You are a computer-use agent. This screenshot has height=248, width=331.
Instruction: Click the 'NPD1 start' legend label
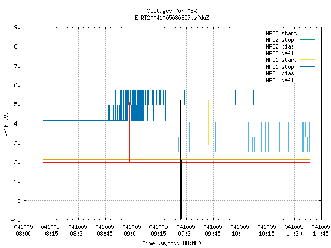(281, 60)
